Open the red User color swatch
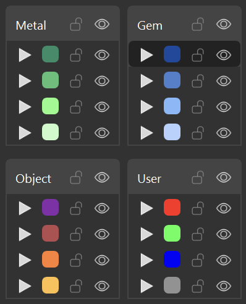This screenshot has width=246, height=304. click(x=172, y=208)
